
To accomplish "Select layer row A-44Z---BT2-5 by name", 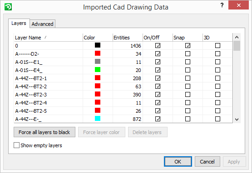I will pyautogui.click(x=31, y=111).
